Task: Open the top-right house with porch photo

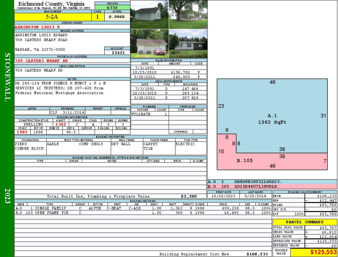Action: pyautogui.click(x=188, y=14)
